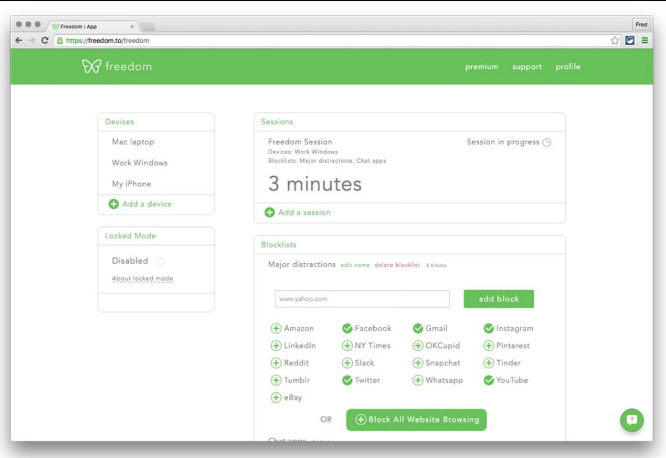Add Pinterest to the blocklist
This screenshot has height=458, width=666.
click(x=488, y=346)
